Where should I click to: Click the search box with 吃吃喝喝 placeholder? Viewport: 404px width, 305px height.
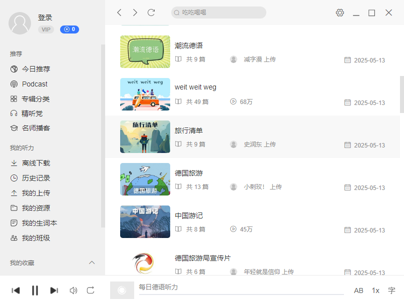[218, 12]
